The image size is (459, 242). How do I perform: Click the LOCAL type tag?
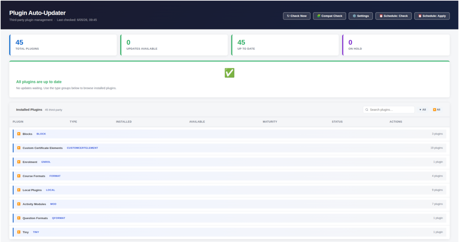coord(50,190)
